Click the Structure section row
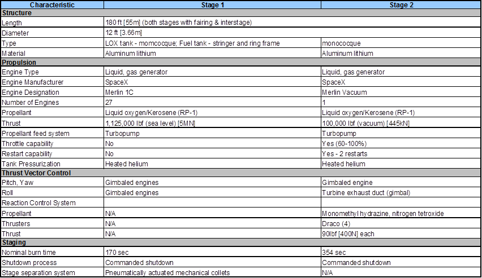The image size is (482, 278). click(x=240, y=13)
